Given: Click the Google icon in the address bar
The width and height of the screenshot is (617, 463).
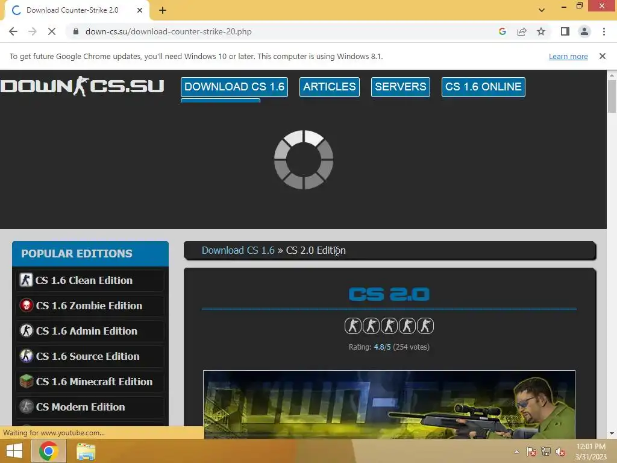Looking at the screenshot, I should click(x=502, y=31).
